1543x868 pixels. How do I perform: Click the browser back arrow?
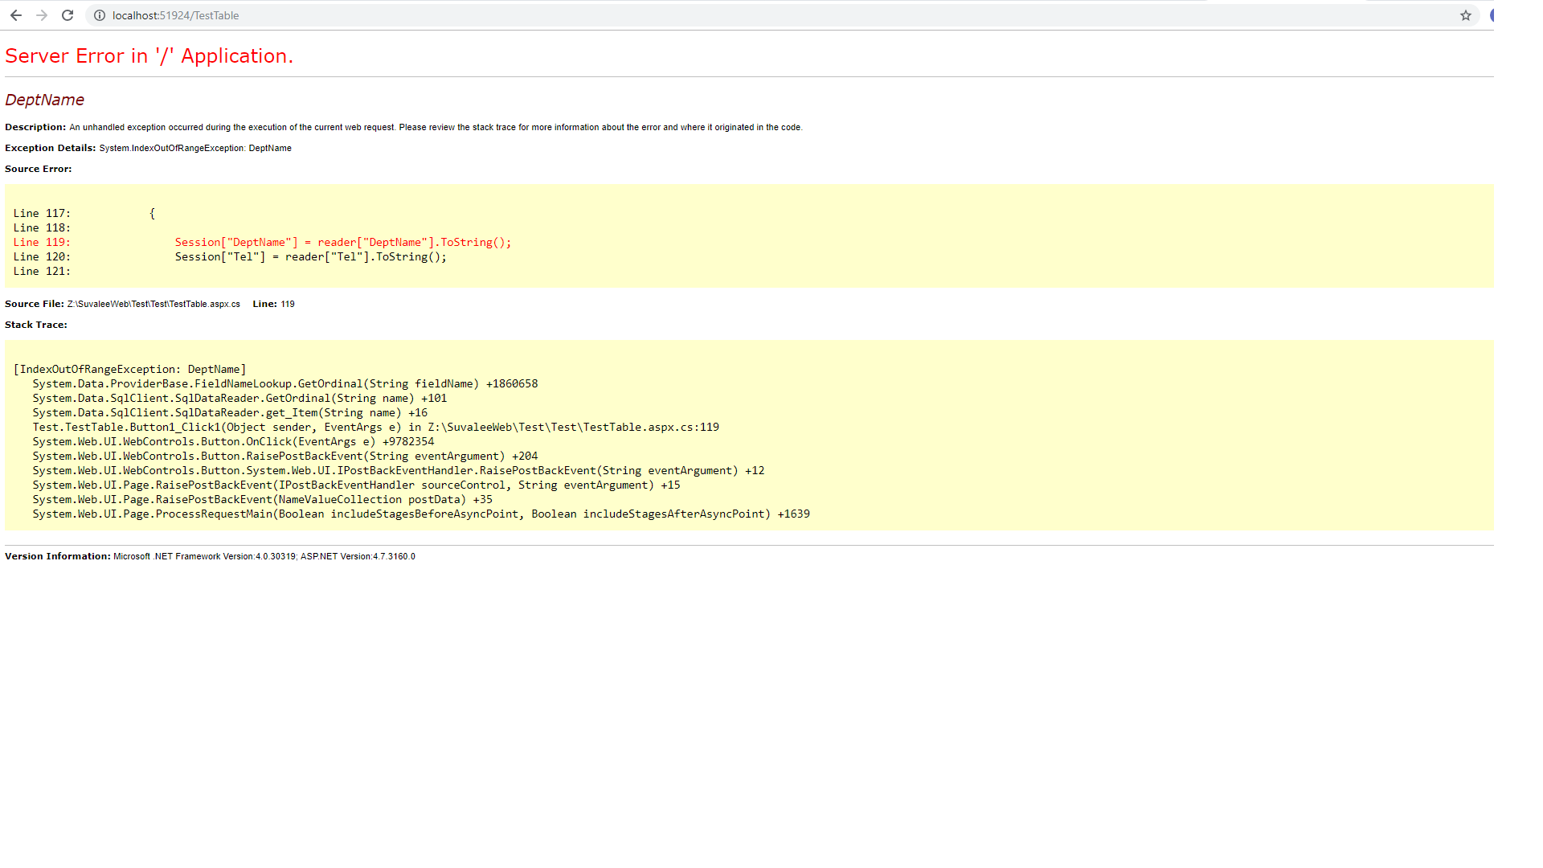tap(16, 15)
